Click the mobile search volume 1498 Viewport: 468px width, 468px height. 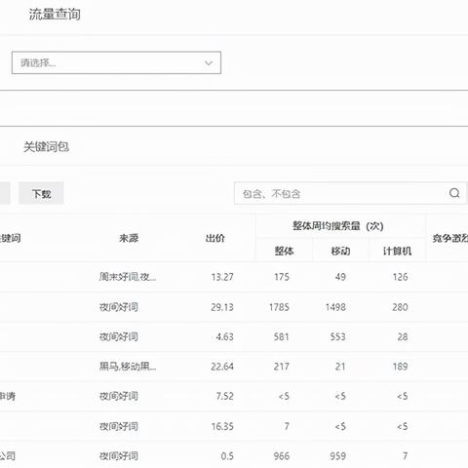pos(335,307)
